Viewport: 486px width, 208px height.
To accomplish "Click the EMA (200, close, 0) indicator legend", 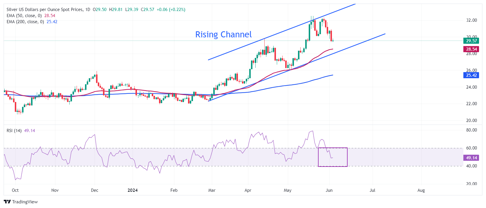I will tap(25, 22).
